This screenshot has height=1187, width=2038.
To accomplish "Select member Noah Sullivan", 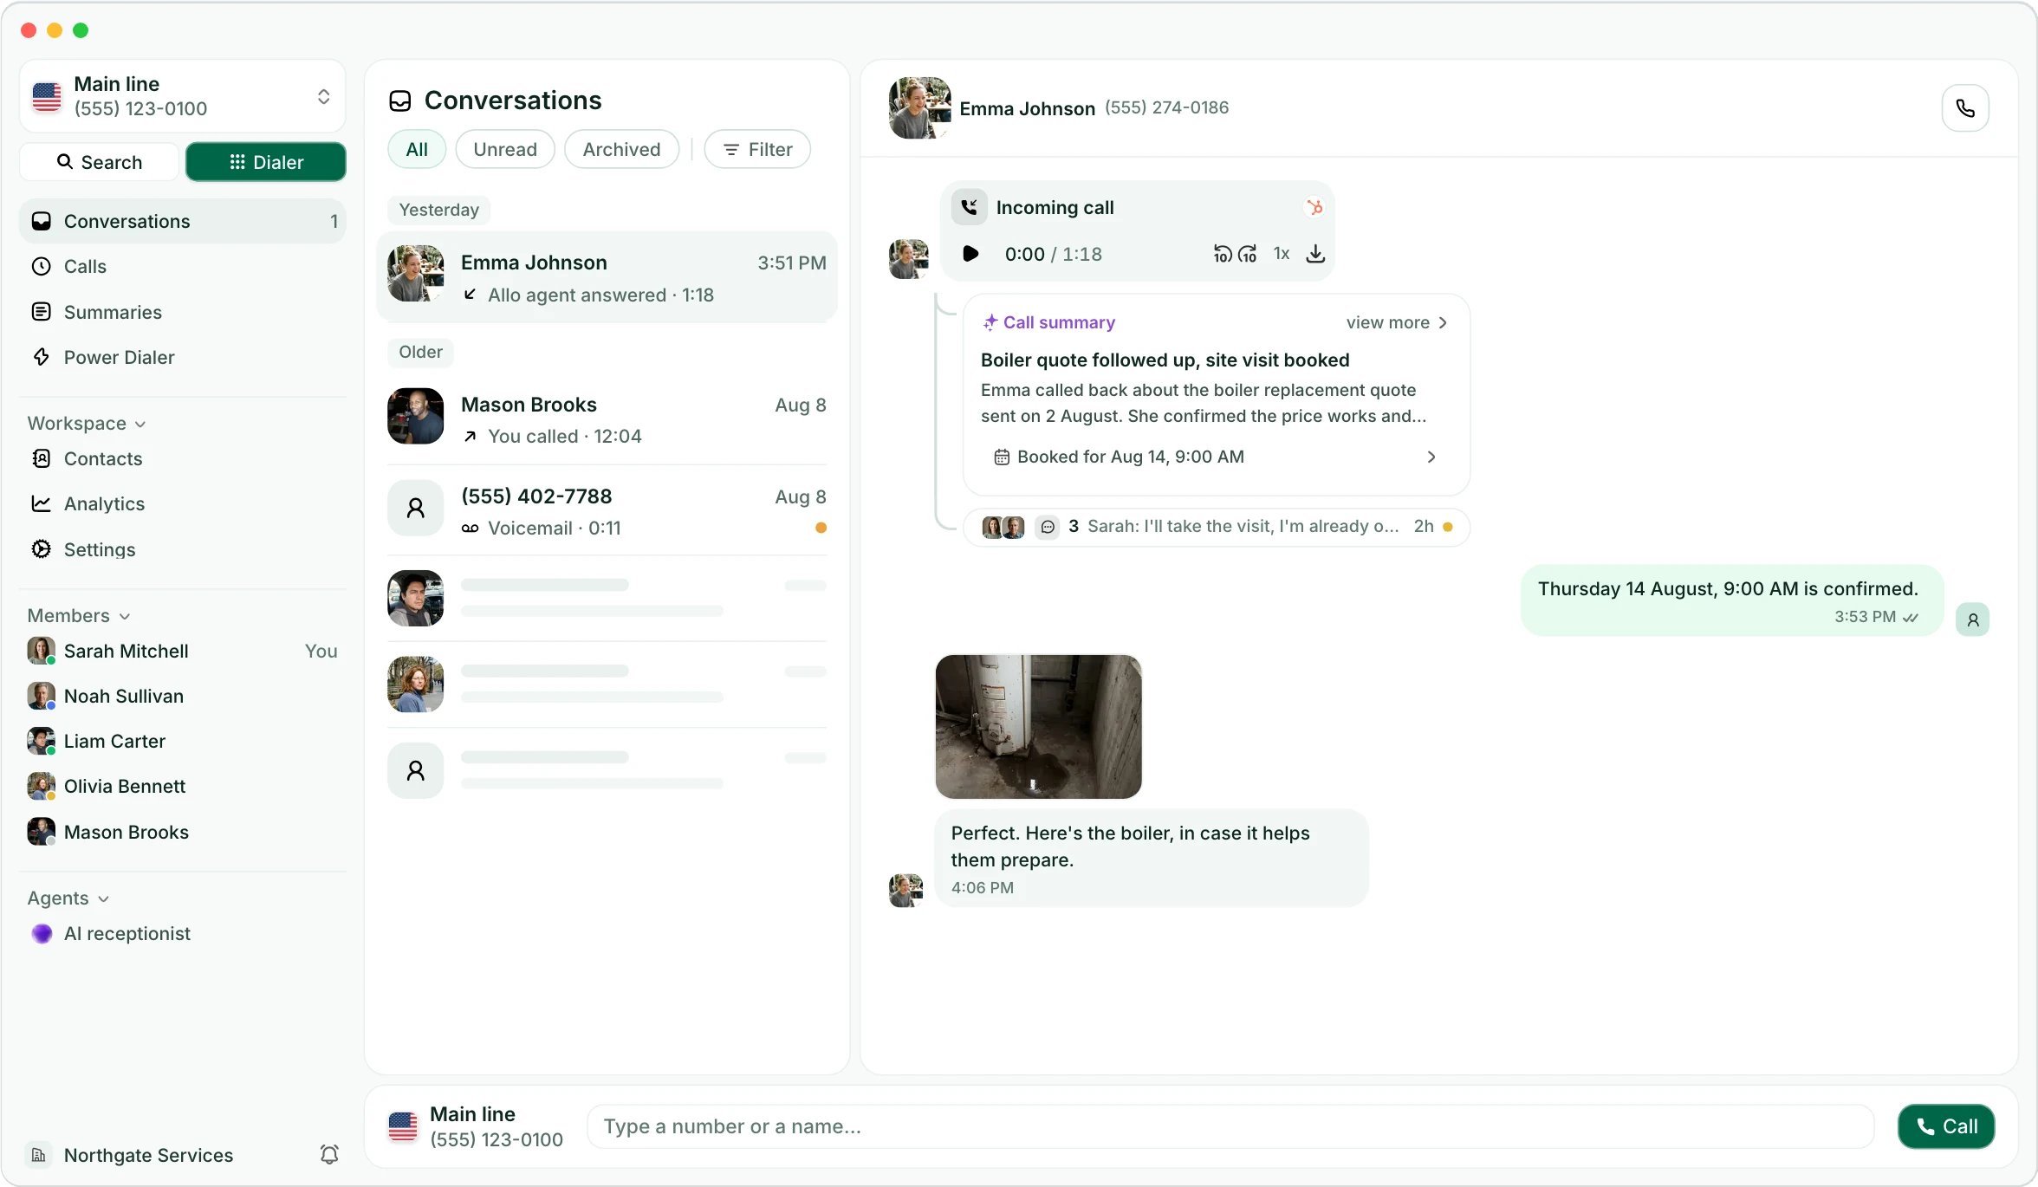I will 183,696.
